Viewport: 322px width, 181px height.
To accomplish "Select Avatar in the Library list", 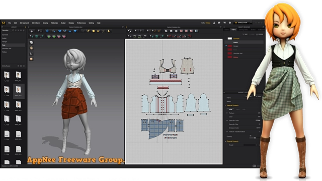I will [x=5, y=38].
